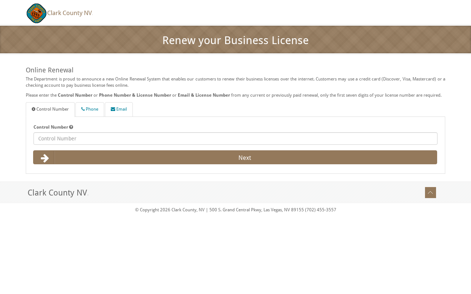Click the scroll-to-top arrow button
The image size is (471, 294).
(x=431, y=193)
